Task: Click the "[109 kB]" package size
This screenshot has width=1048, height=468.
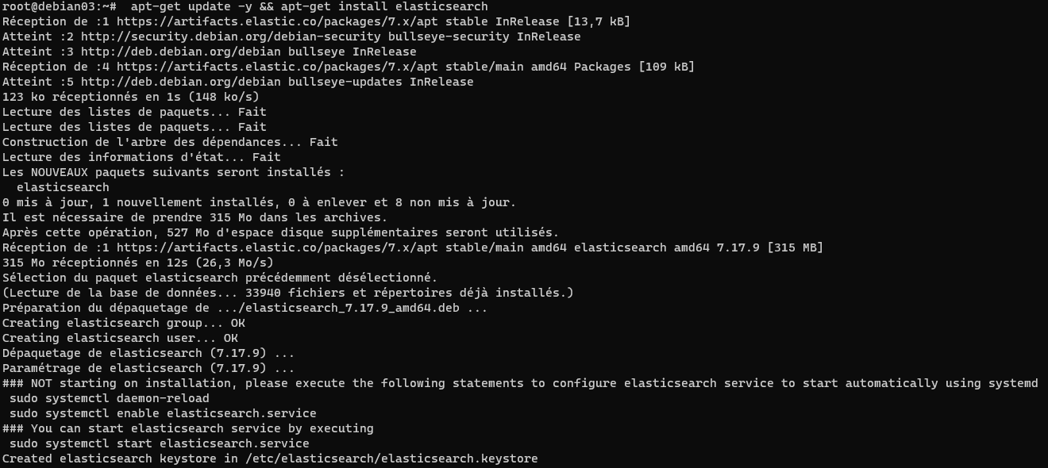Action: tap(665, 67)
